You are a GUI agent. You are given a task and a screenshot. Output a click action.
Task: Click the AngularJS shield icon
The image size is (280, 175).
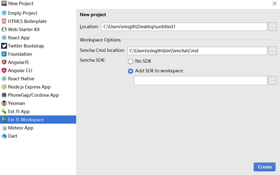pyautogui.click(x=4, y=62)
